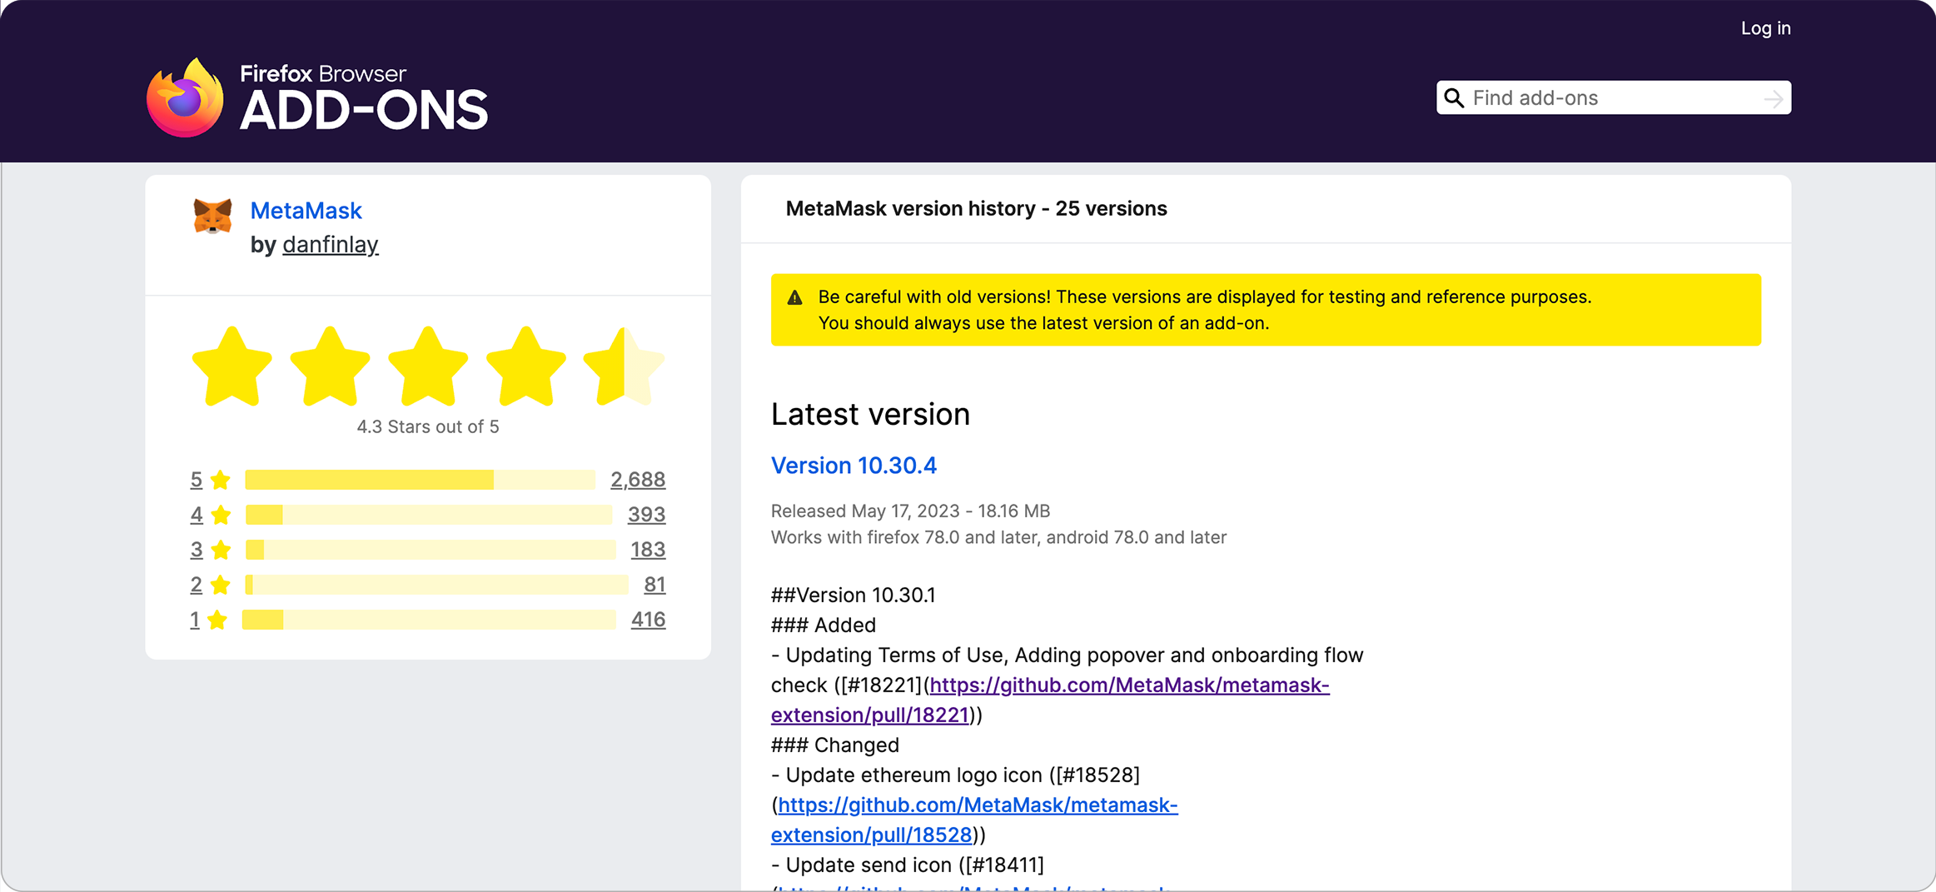Open the 81 two-star review count
1936x892 pixels.
coord(655,585)
